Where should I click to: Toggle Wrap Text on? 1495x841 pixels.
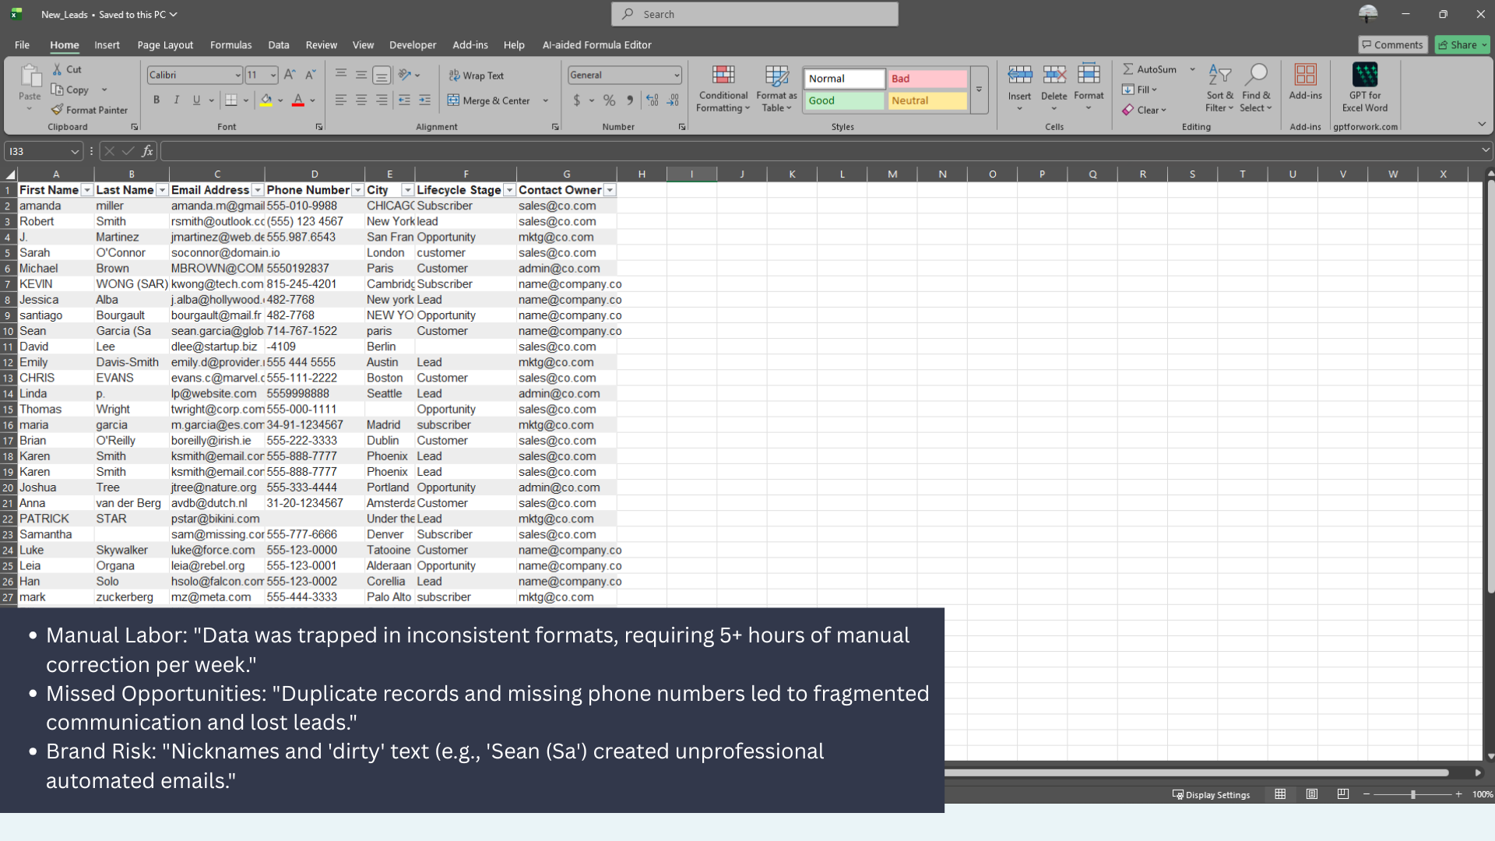[476, 76]
